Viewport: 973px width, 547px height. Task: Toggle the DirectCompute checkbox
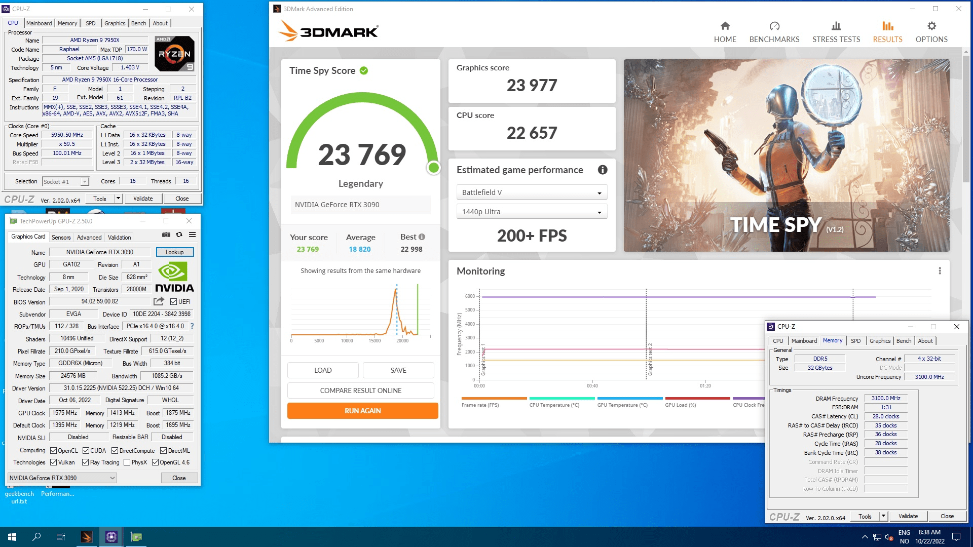[x=115, y=451]
